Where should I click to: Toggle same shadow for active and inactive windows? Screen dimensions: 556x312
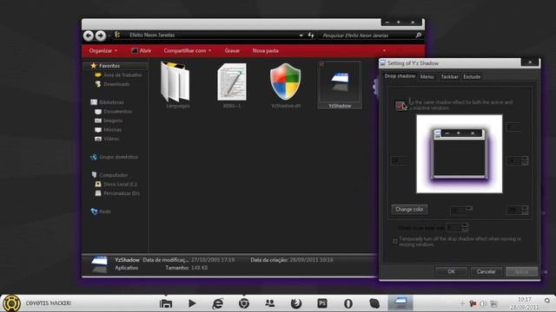click(400, 106)
